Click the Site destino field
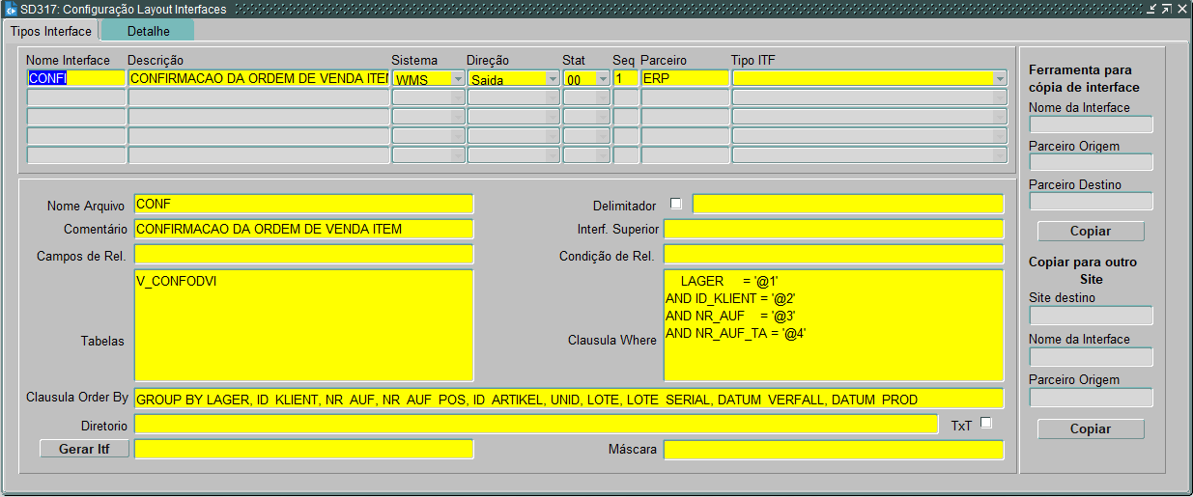This screenshot has width=1193, height=497. pyautogui.click(x=1092, y=315)
